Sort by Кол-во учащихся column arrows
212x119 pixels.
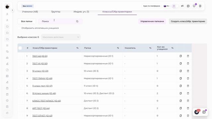tap(172, 48)
